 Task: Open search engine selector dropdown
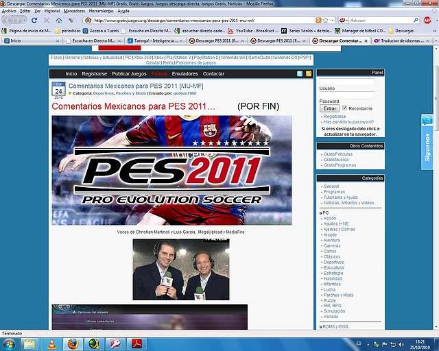347,20
